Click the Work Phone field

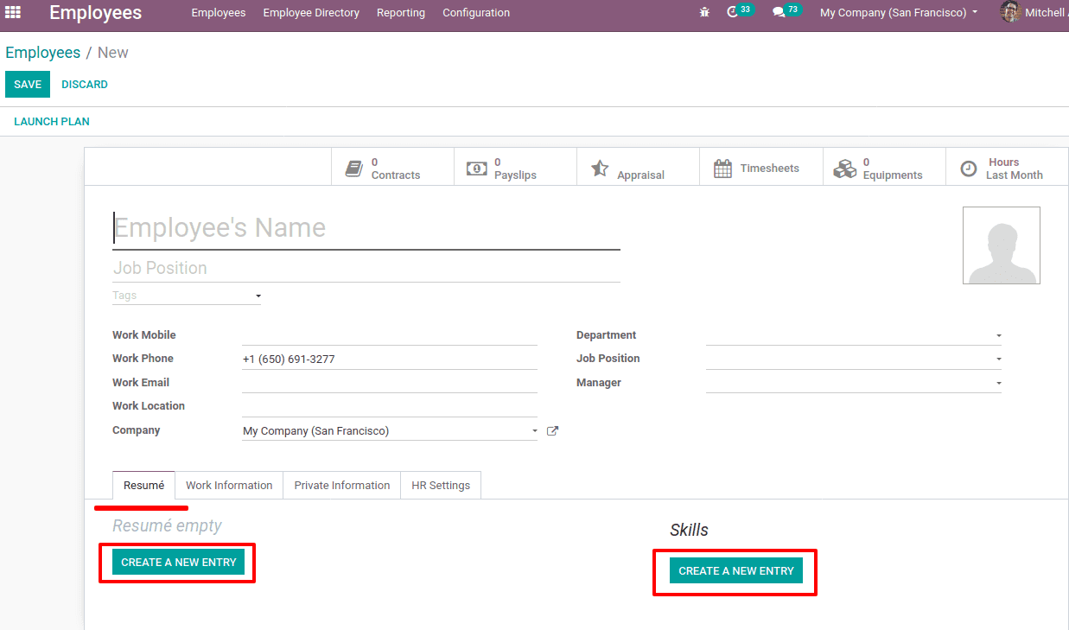point(390,359)
